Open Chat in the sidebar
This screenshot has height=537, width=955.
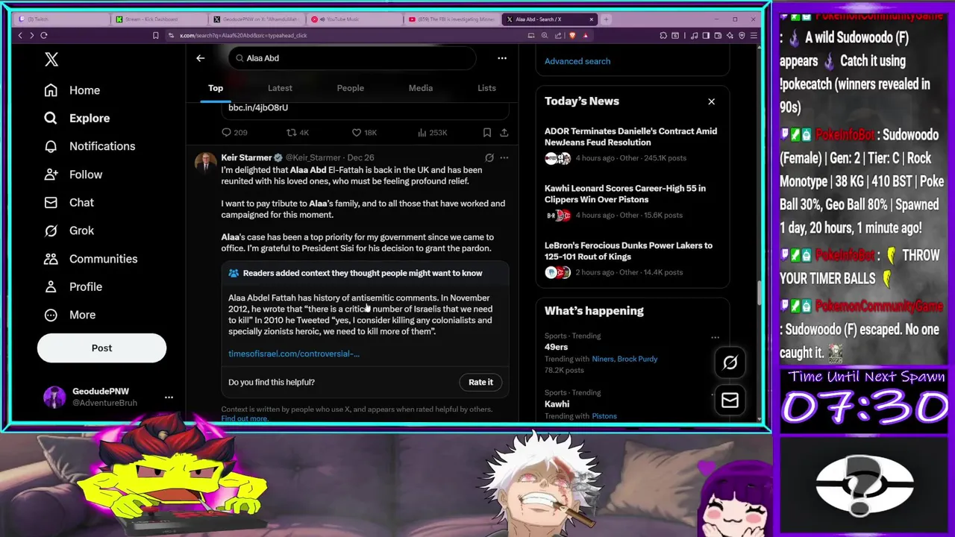tap(69, 202)
